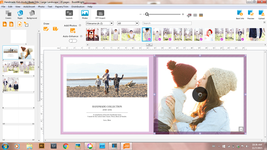Image resolution: width=267 pixels, height=150 pixels.
Task: Open the Windows Start menu
Action: [x=5, y=146]
